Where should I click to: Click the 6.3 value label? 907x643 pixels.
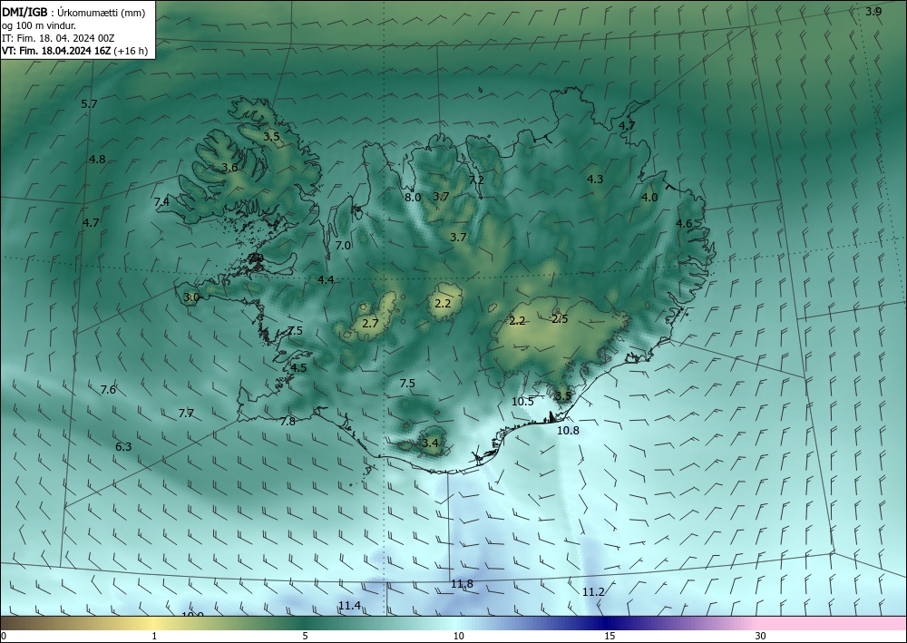[123, 446]
